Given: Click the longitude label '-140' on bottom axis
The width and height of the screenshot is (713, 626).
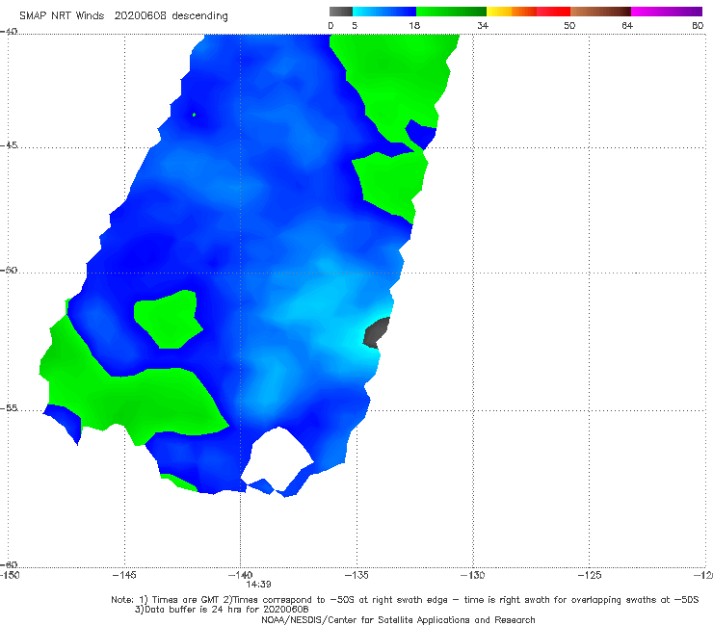Looking at the screenshot, I should pyautogui.click(x=240, y=576).
